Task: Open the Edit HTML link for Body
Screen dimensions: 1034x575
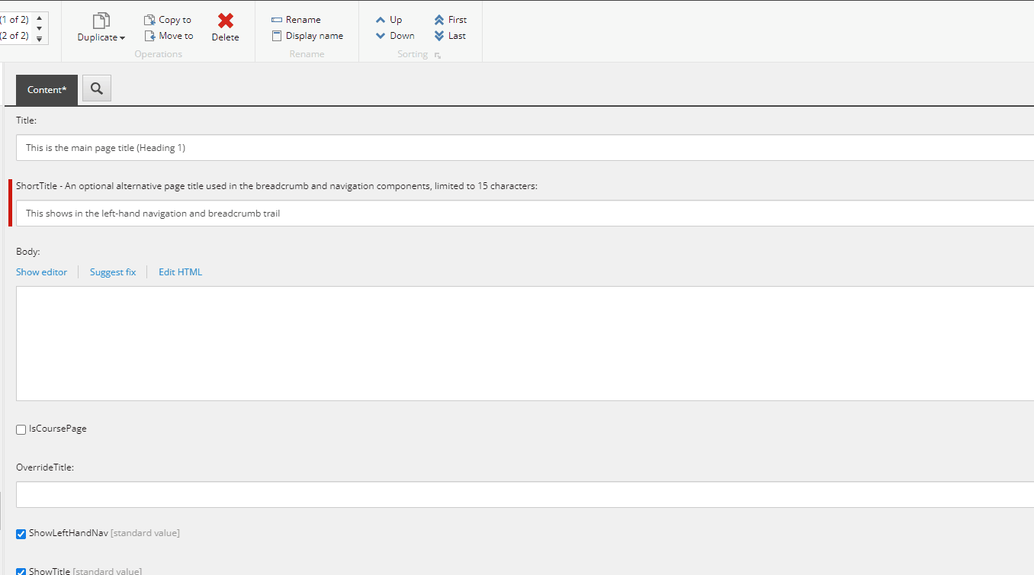Action: click(180, 271)
